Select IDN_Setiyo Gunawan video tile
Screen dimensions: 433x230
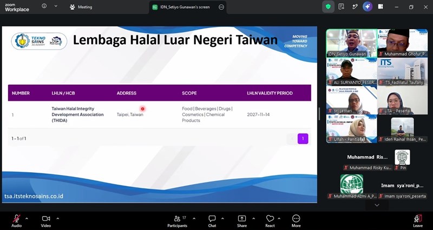(351, 43)
